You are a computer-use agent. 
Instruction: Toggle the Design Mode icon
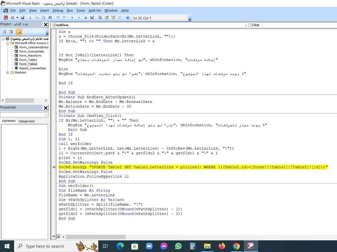pyautogui.click(x=92, y=17)
